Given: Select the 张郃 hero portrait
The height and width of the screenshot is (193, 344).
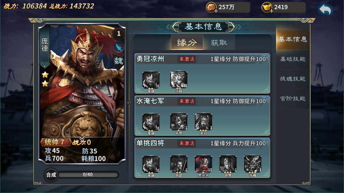Looking at the screenshot, I should (179, 164).
